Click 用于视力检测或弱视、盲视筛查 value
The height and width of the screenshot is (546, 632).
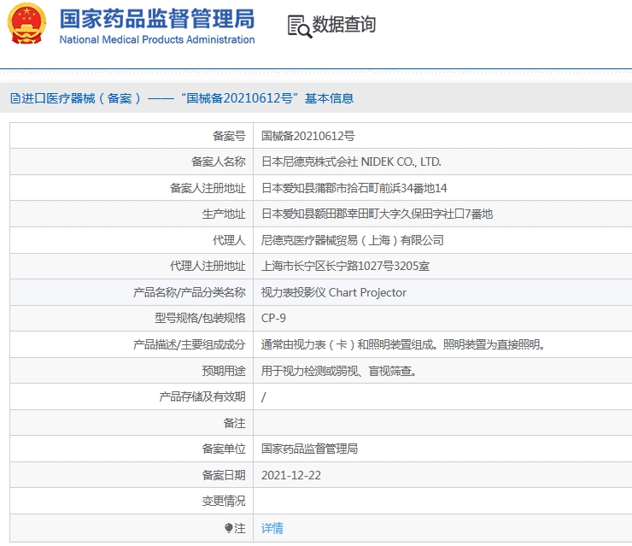(x=338, y=371)
